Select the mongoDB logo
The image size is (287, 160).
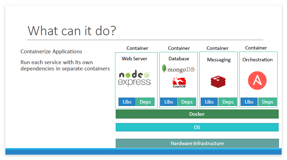pos(178,69)
